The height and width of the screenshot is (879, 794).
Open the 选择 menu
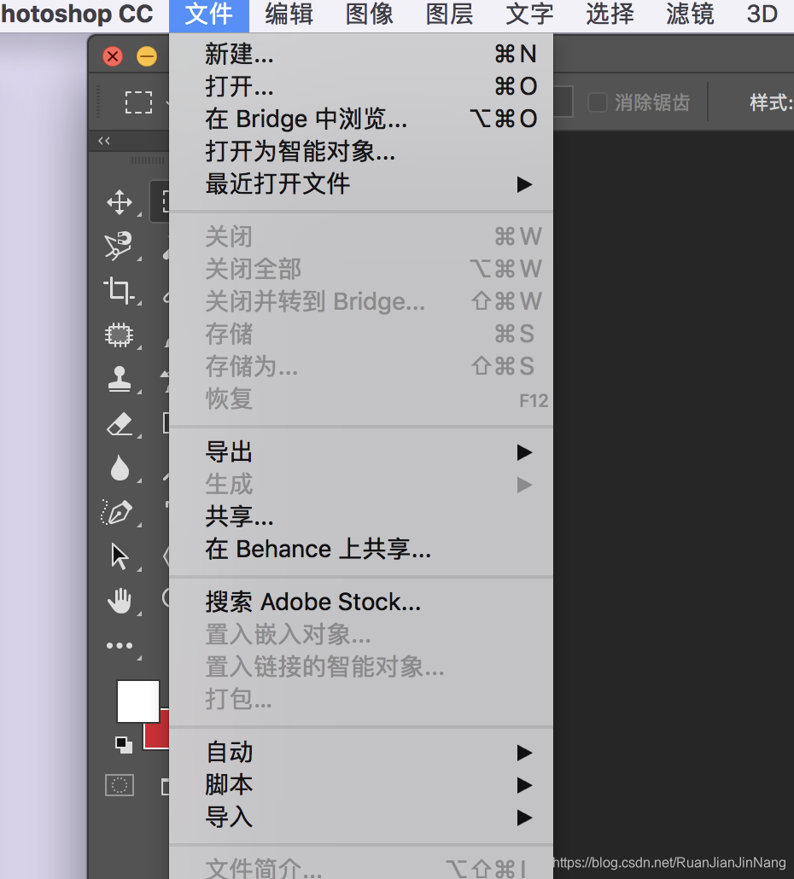tap(610, 14)
